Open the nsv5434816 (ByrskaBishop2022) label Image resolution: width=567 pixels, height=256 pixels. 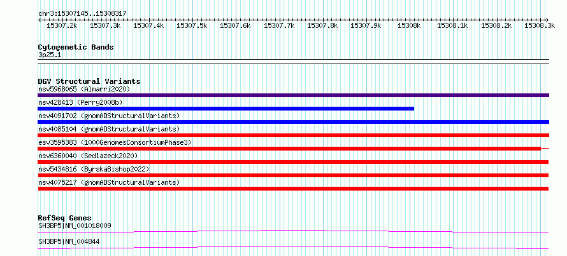pyautogui.click(x=94, y=169)
